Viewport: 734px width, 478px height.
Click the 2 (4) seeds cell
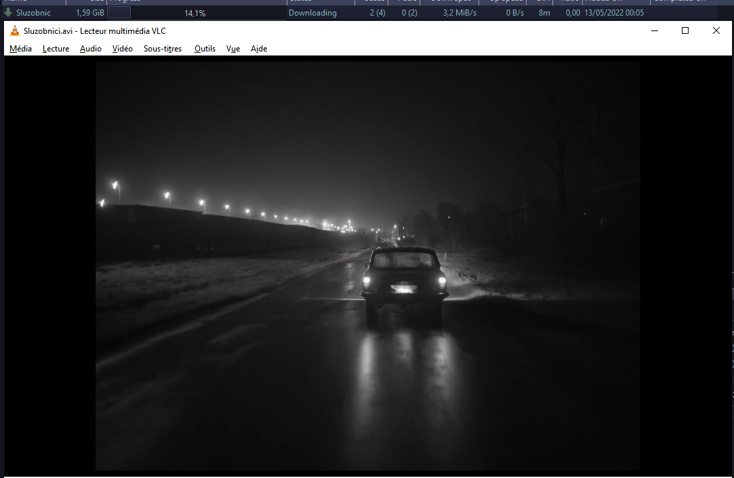[378, 13]
